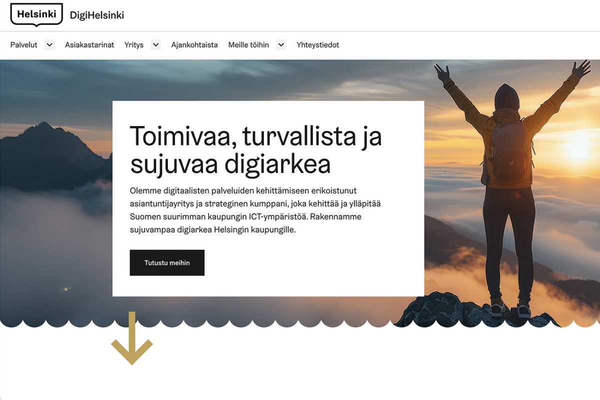Go to Asiakastarinat page

[89, 45]
